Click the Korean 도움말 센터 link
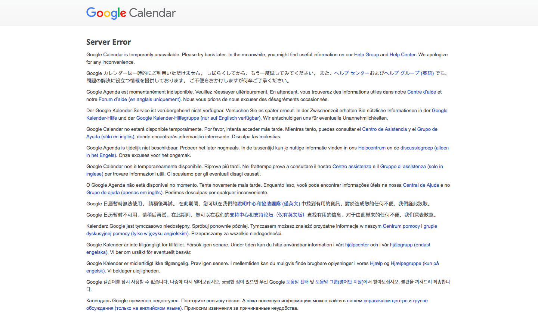 click(297, 282)
